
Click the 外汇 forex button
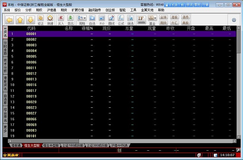175,23
